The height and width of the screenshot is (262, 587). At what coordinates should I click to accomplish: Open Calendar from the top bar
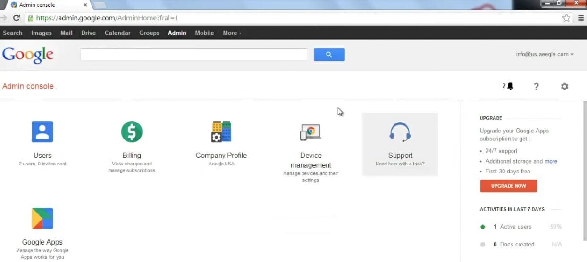click(x=117, y=33)
